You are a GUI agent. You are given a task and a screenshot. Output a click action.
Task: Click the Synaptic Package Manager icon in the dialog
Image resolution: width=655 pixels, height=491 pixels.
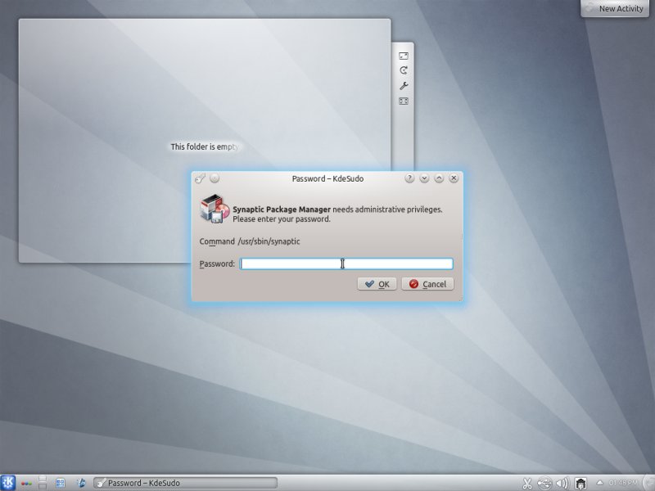tap(215, 209)
